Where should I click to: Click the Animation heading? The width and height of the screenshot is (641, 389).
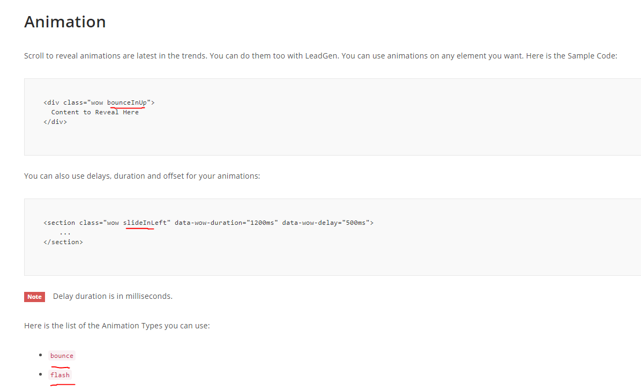(65, 22)
